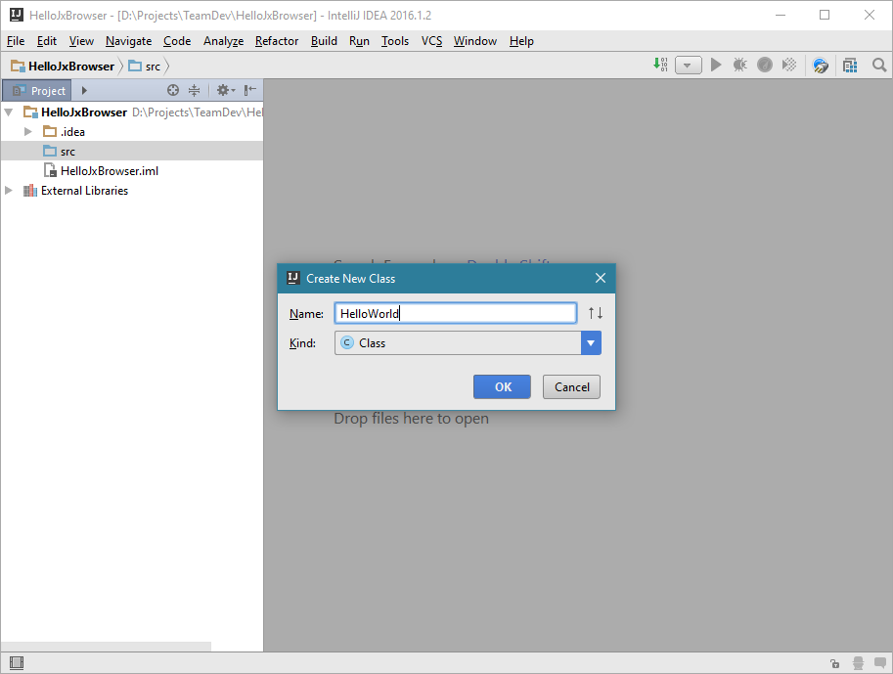The height and width of the screenshot is (674, 893).
Task: Click Scroll from Source crosshair icon
Action: pos(173,90)
